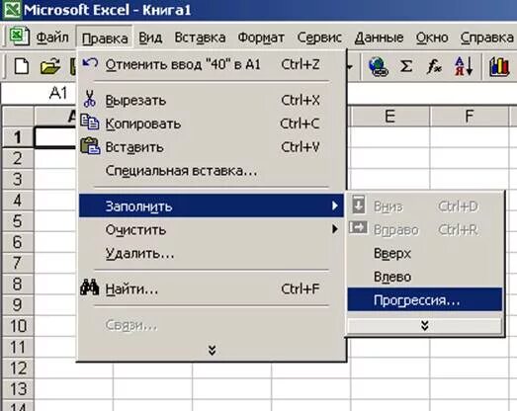Click the Excel workbook icon beside Файл
The image size is (517, 411).
(19, 36)
